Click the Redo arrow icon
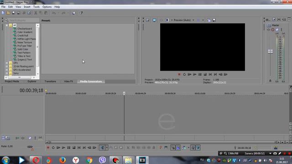 click(x=64, y=13)
